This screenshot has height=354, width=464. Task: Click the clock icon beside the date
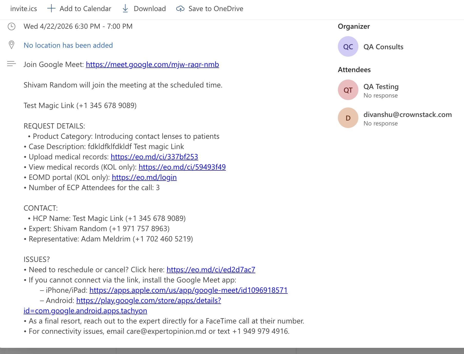[12, 26]
